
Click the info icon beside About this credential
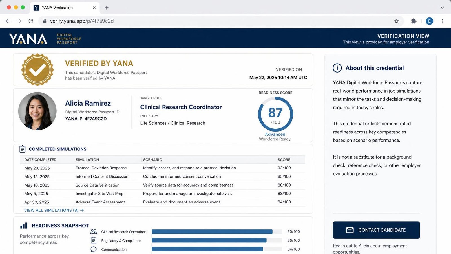click(x=337, y=68)
